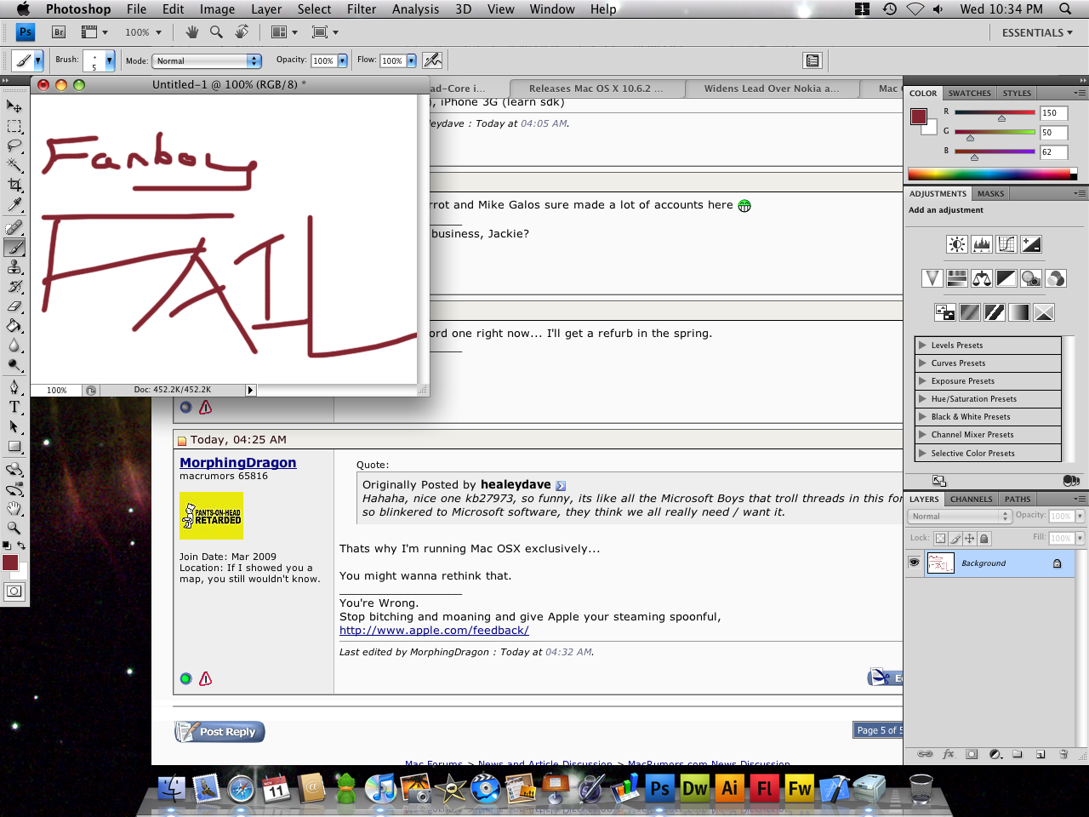The image size is (1089, 817).
Task: Add a Channel Mixer adjustment
Action: tap(1056, 278)
